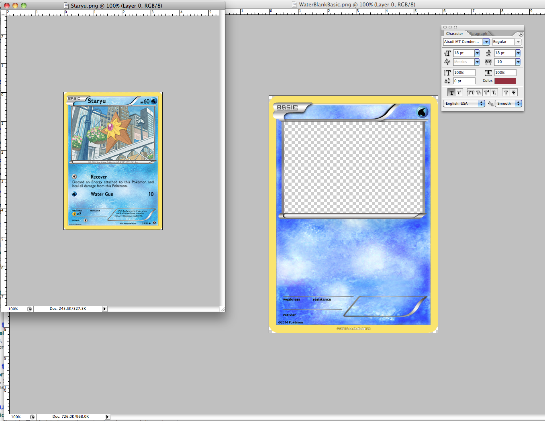Click the font size icon

pos(447,53)
